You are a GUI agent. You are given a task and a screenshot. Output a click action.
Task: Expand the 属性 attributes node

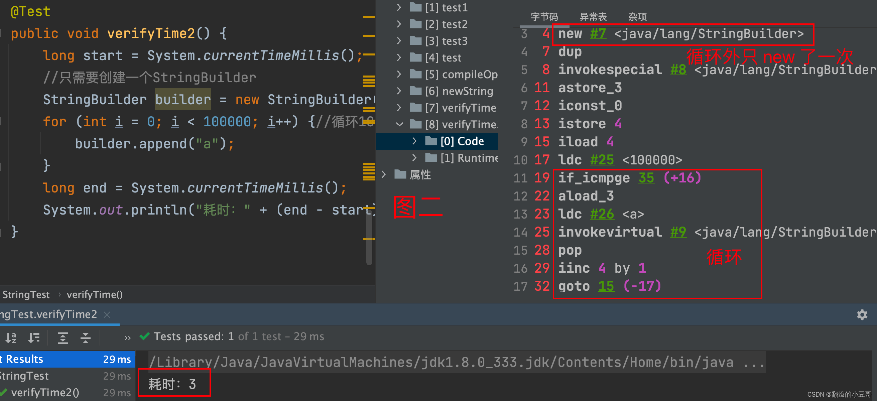tap(384, 174)
